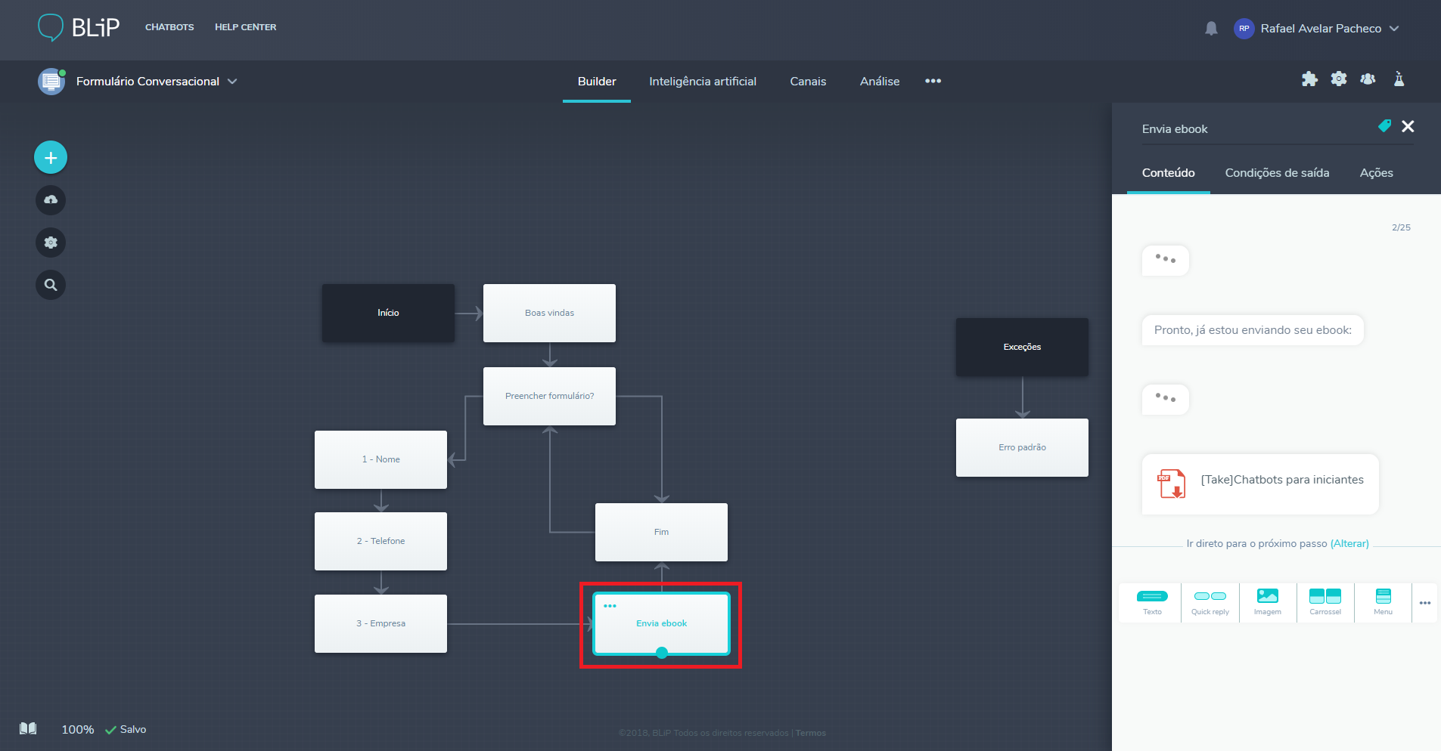Click the Alterar link
This screenshot has width=1441, height=751.
(1349, 543)
